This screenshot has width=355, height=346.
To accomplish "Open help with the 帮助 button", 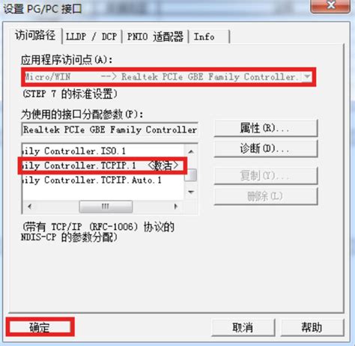I will pos(312,327).
